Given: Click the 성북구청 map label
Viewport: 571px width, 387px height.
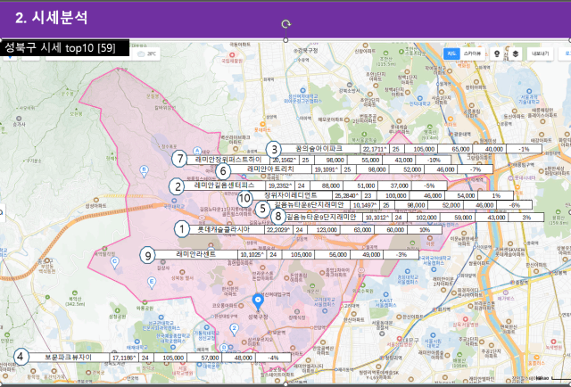Looking at the screenshot, I should (x=258, y=317).
